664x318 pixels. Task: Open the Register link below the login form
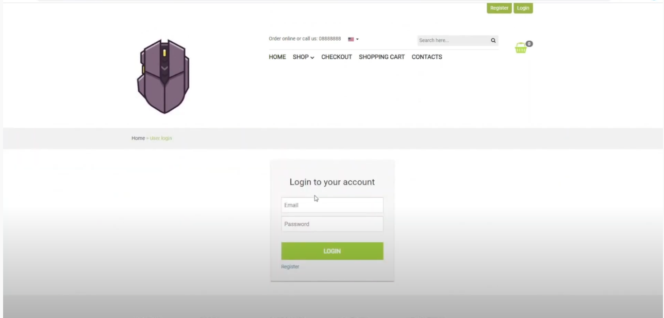[x=290, y=267]
